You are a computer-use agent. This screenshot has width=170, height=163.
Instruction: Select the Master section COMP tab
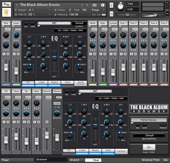82,151
